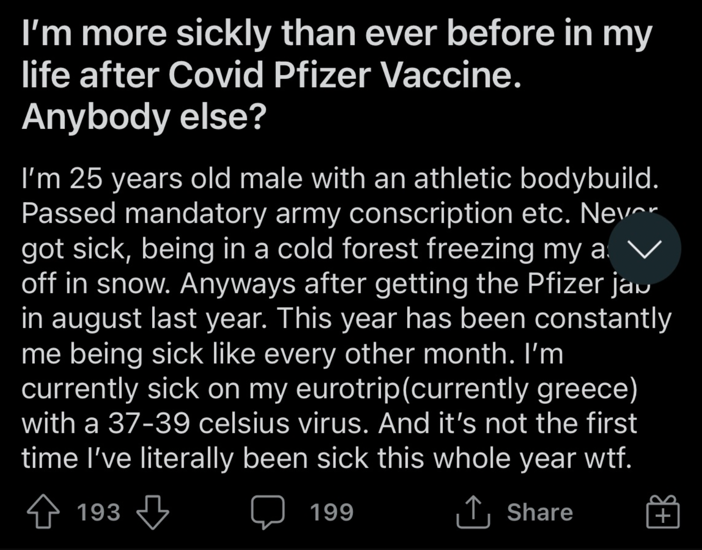Open the 199 comments count

point(332,512)
